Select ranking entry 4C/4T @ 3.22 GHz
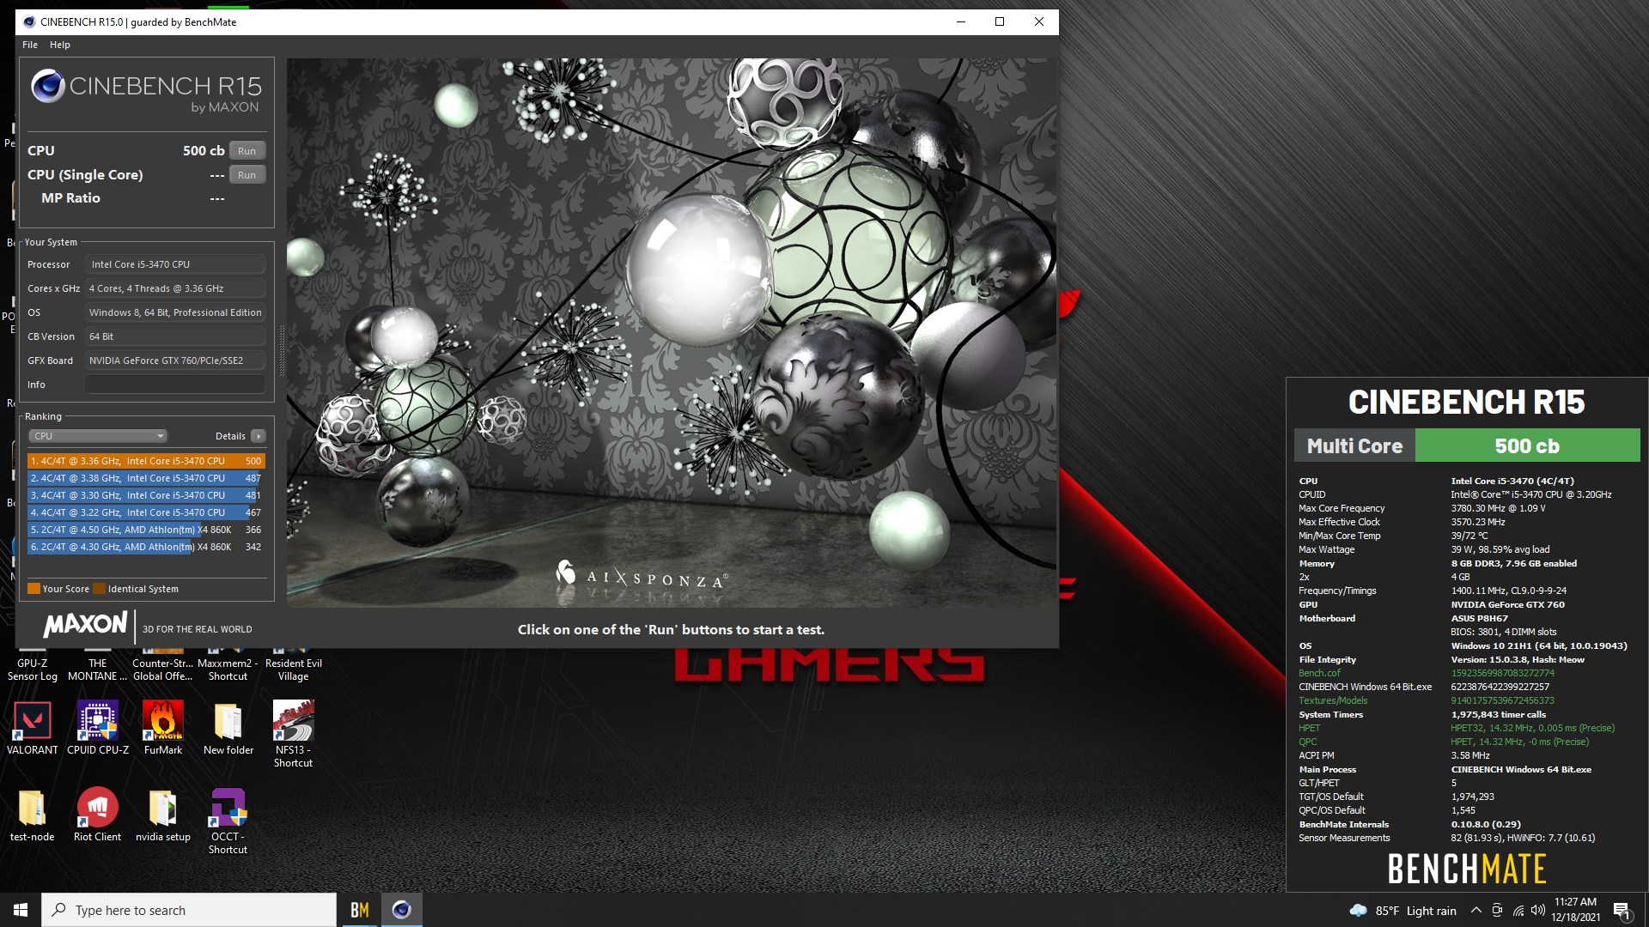 coord(146,512)
